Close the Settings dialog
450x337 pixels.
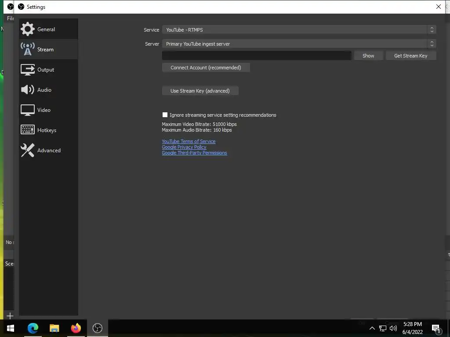pyautogui.click(x=439, y=7)
